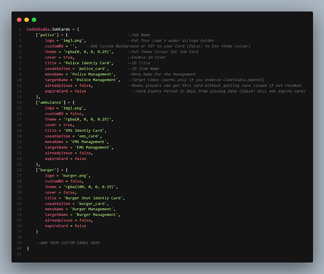Viewport: 324px width, 274px height.
Task: Click line number 25 in the gutter
Action: click(19, 164)
